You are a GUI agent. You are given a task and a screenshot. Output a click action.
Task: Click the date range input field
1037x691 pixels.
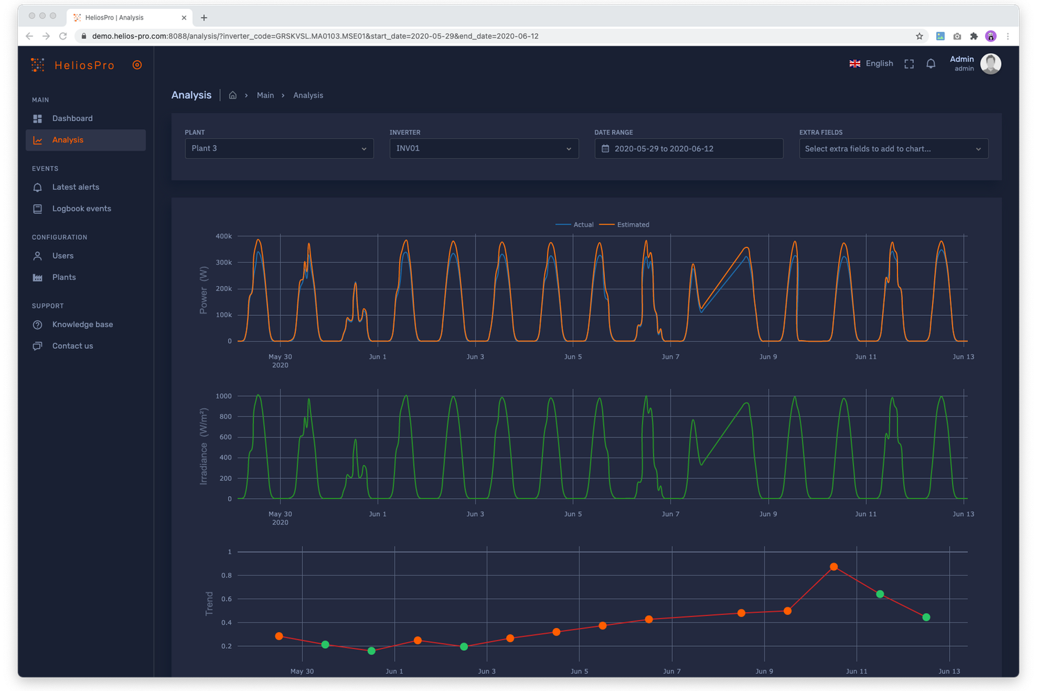point(689,149)
